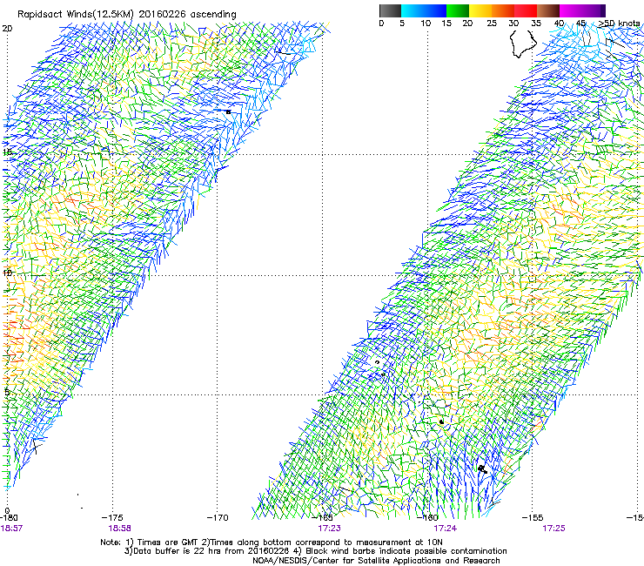This screenshot has width=644, height=566.
Task: Click the '>50 knots' legend label
Action: (620, 24)
